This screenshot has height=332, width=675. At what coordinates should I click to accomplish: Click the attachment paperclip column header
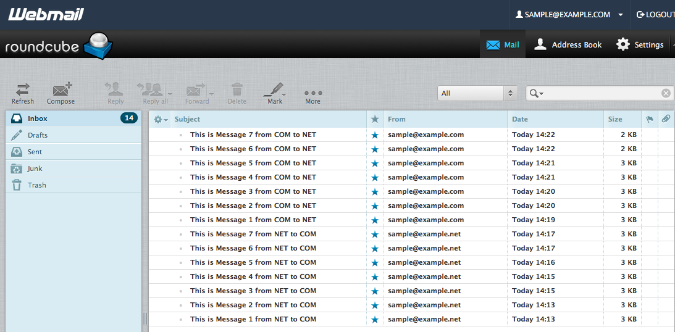(x=666, y=119)
